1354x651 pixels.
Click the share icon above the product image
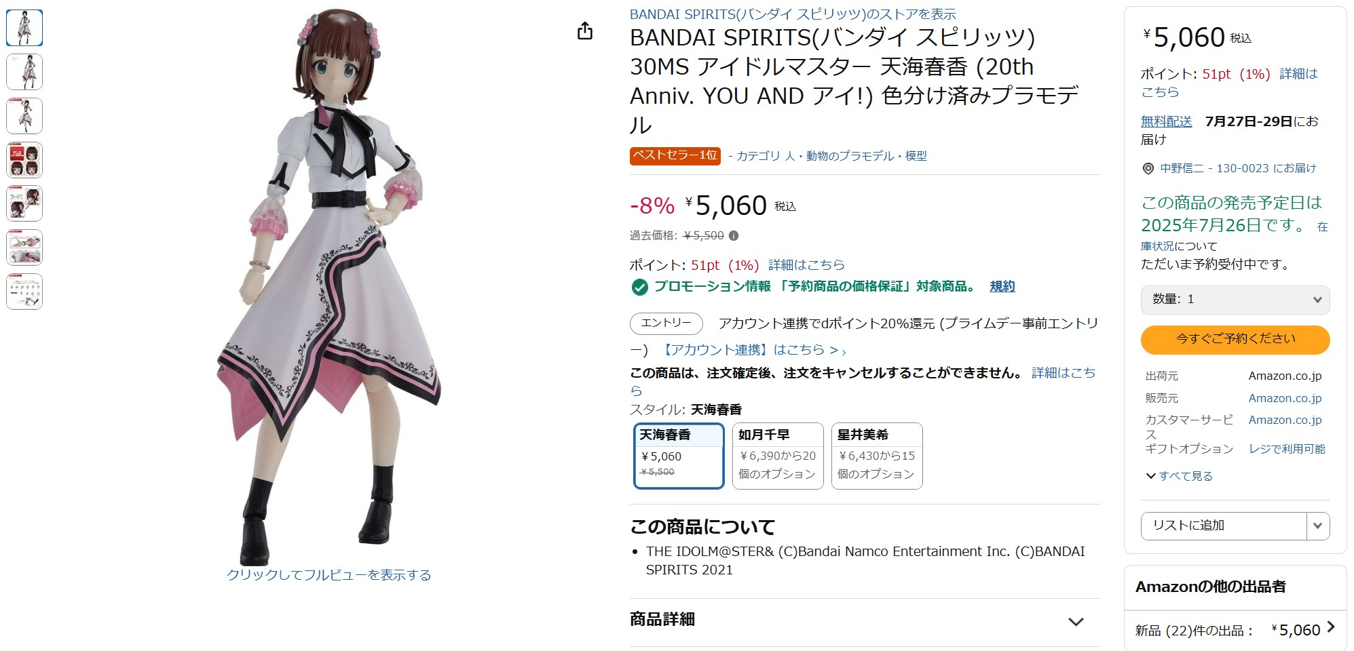coord(585,31)
